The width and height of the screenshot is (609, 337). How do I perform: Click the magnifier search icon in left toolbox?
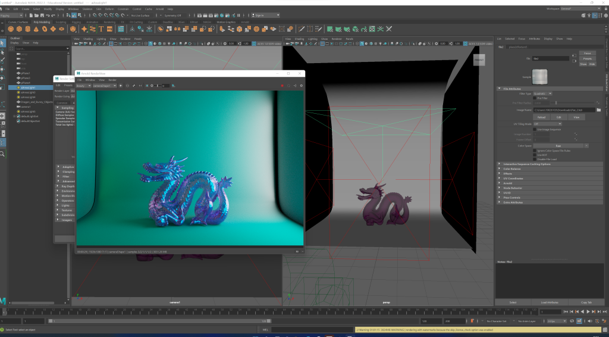point(3,154)
